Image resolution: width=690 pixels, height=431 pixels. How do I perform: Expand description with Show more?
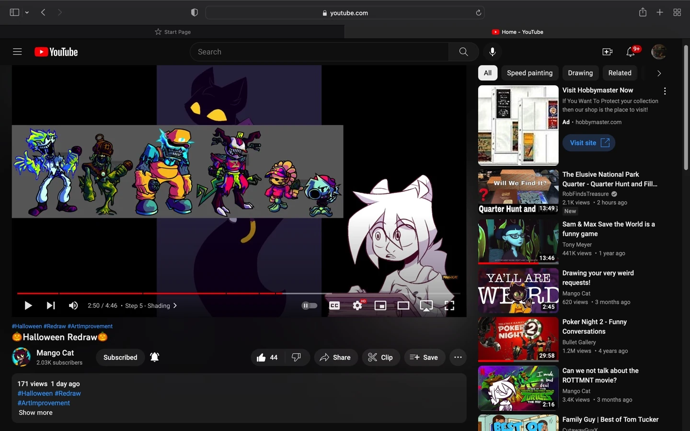coord(35,413)
